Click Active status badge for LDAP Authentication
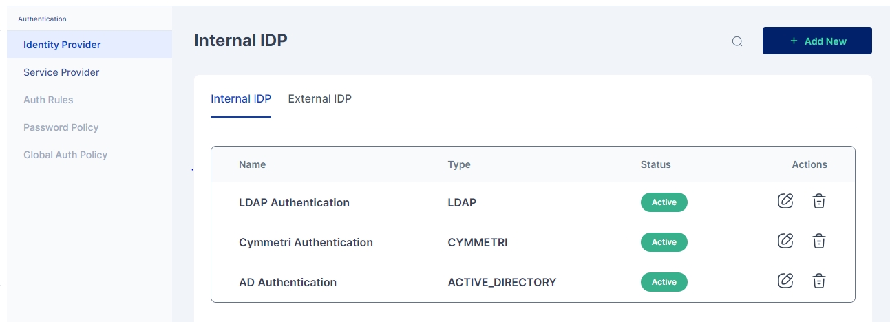The height and width of the screenshot is (322, 890). [664, 202]
